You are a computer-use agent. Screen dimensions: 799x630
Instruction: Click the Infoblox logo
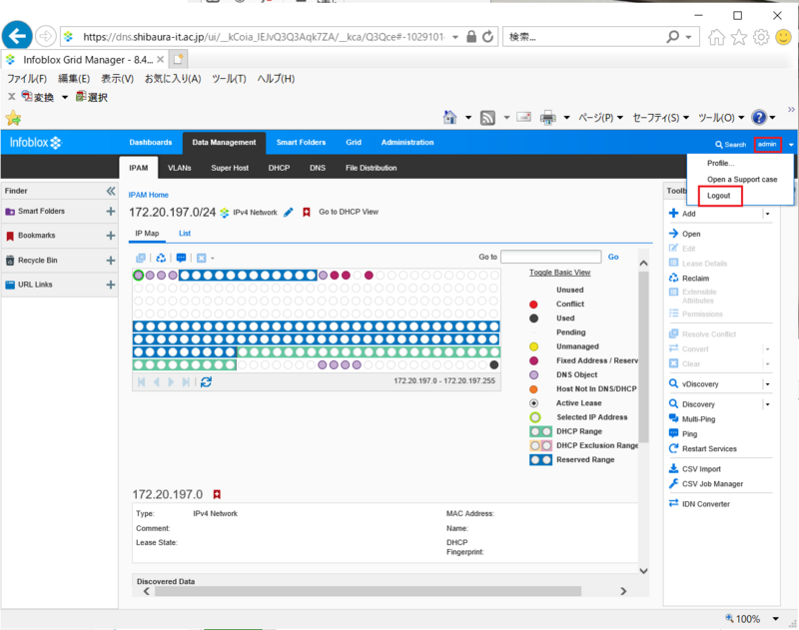tap(35, 143)
